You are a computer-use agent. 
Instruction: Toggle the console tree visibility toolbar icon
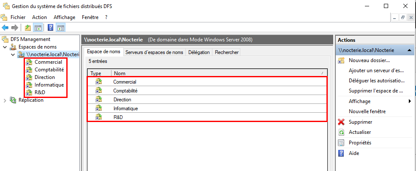[38, 28]
